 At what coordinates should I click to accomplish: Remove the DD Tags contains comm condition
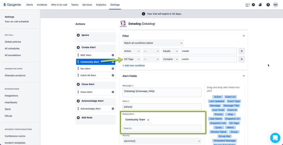pyautogui.click(x=242, y=59)
